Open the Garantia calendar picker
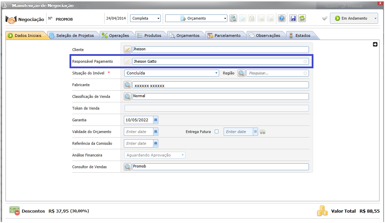The image size is (385, 223). coord(156,120)
